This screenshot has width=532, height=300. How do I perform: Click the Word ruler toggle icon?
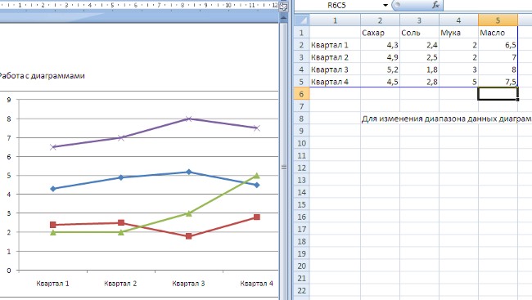[x=283, y=7]
